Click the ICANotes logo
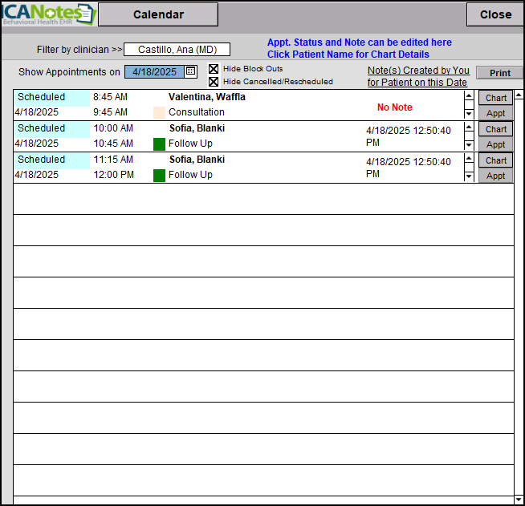 click(x=48, y=14)
